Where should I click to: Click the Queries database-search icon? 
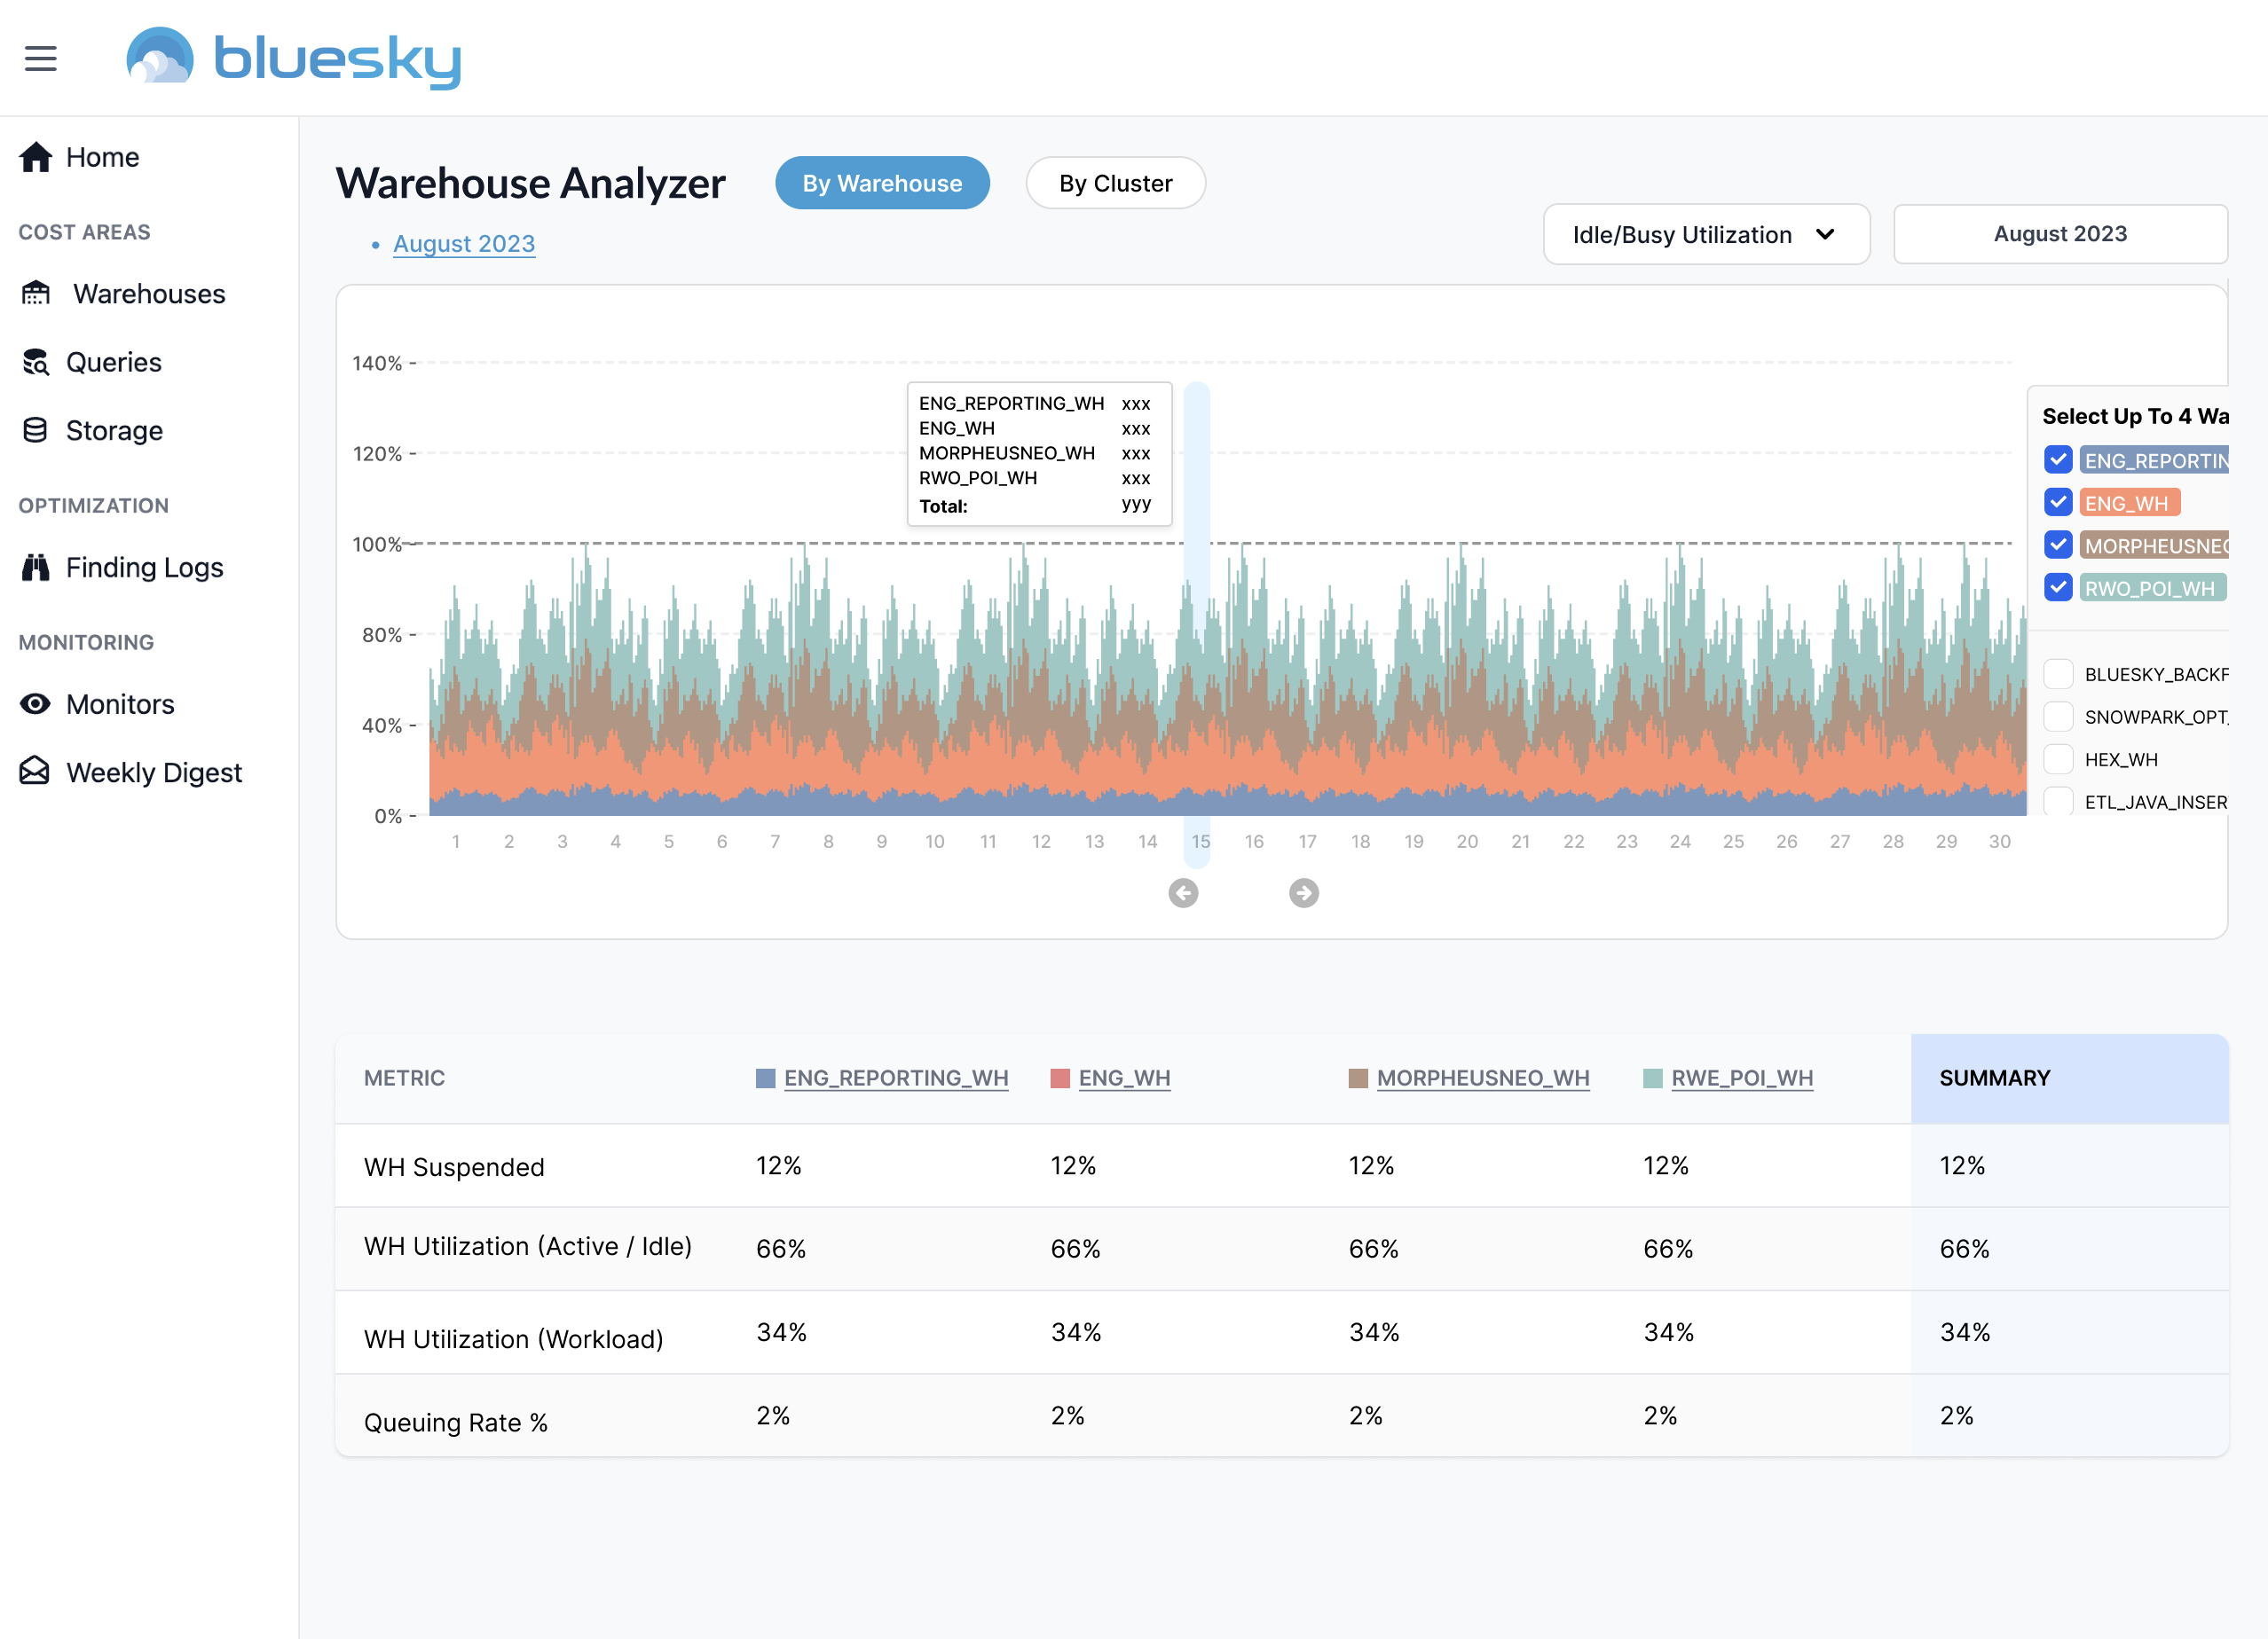(36, 362)
